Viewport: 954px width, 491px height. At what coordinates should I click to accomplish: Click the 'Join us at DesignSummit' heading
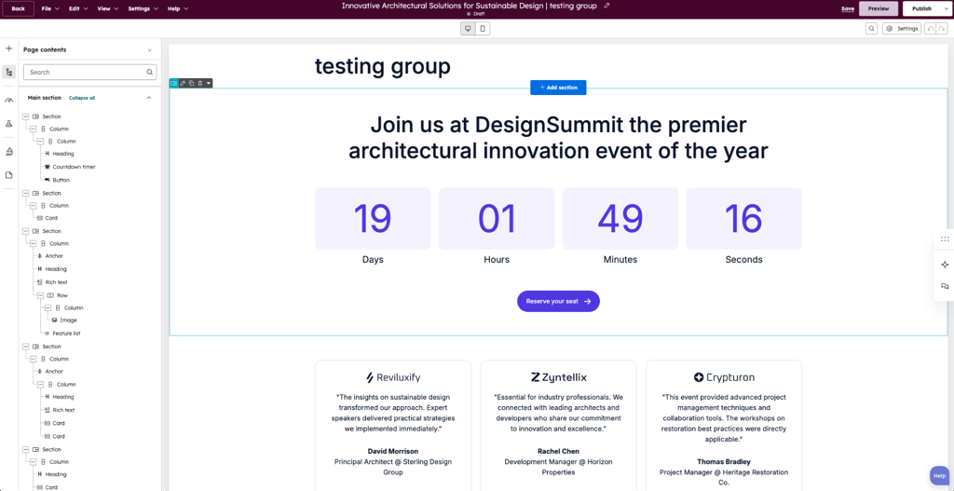pos(558,138)
